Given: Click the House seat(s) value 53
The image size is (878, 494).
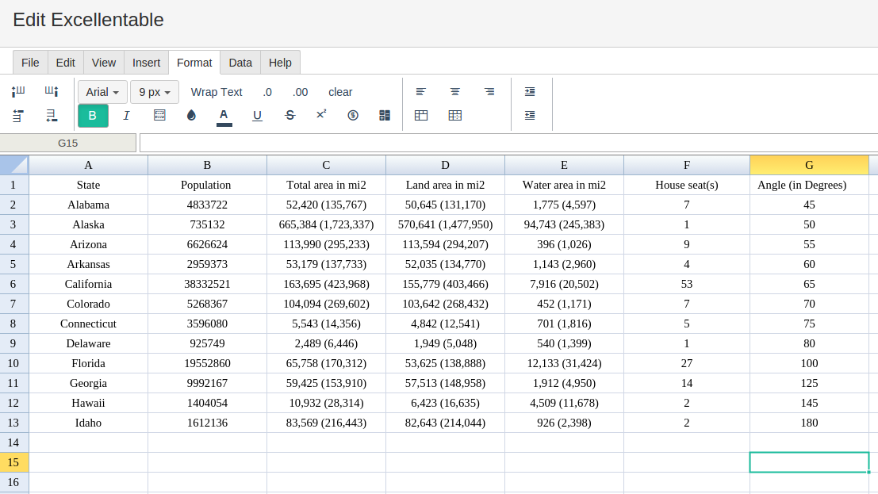Looking at the screenshot, I should [x=687, y=284].
